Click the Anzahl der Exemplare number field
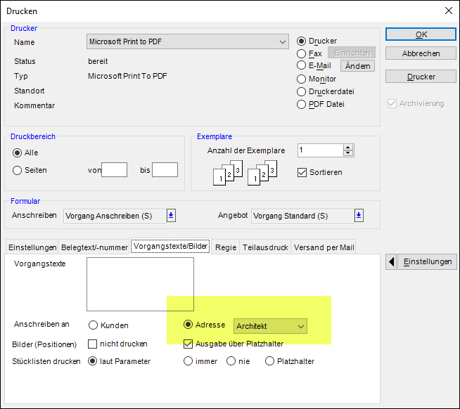This screenshot has height=409, width=460. coord(320,150)
